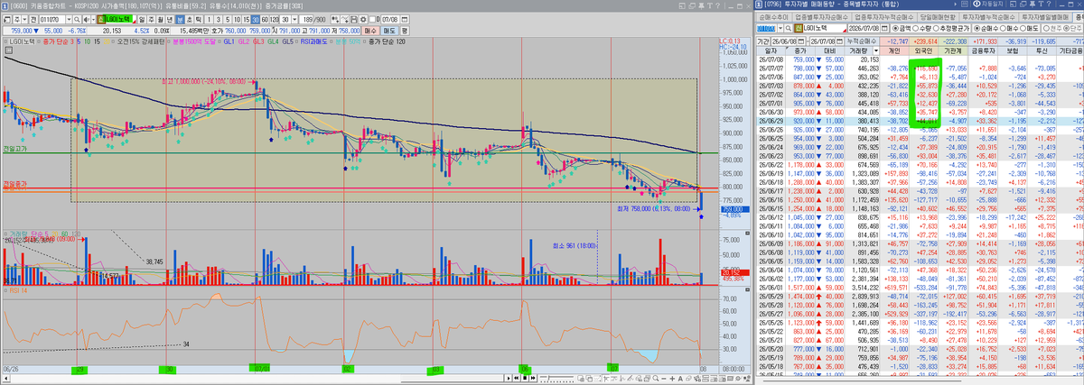Click the 외국인 column header
The height and width of the screenshot is (385, 1084).
(x=924, y=51)
